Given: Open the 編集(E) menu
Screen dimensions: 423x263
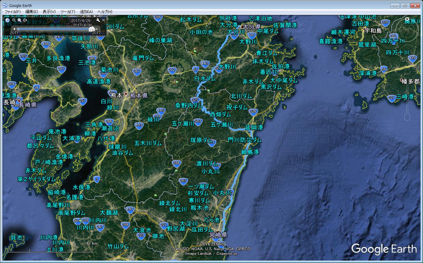Looking at the screenshot, I should point(32,12).
